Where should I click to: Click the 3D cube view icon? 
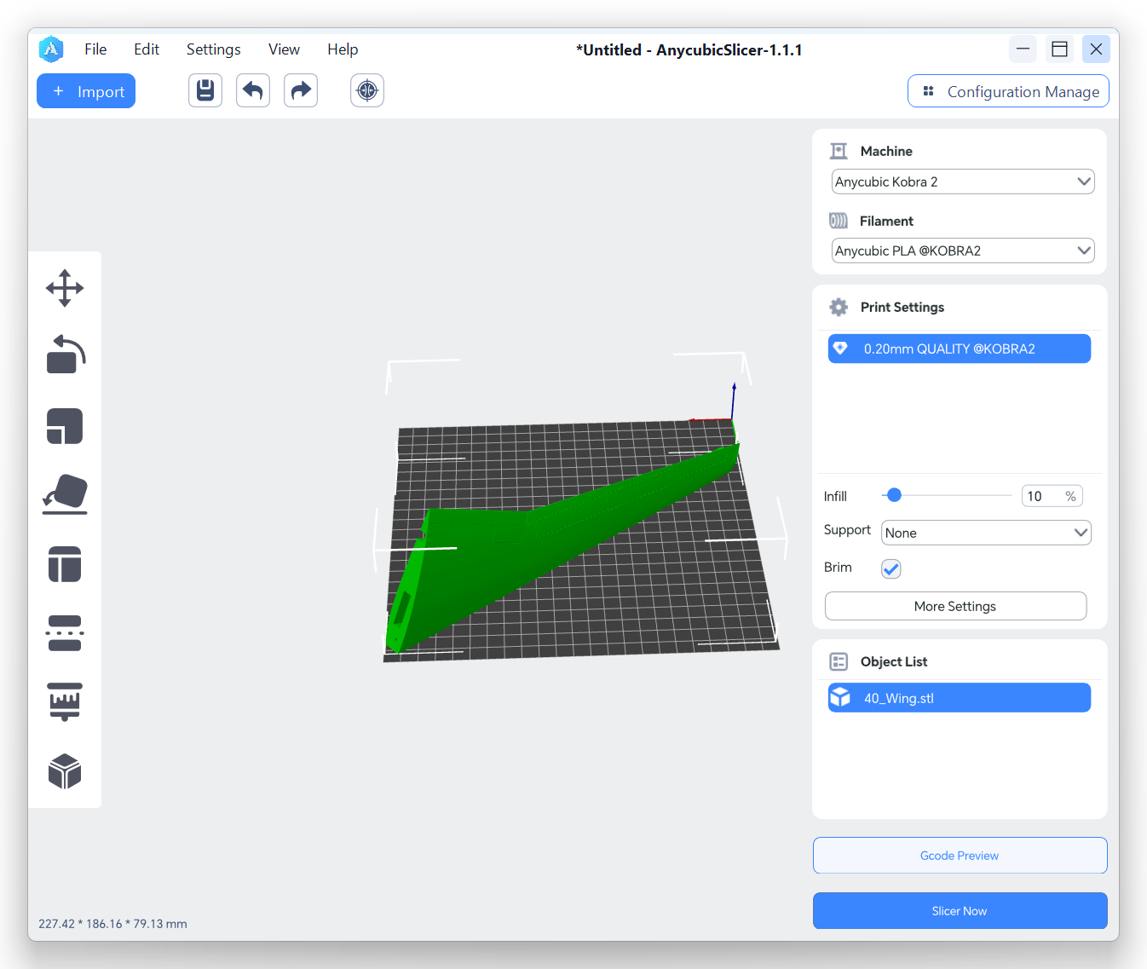(65, 771)
